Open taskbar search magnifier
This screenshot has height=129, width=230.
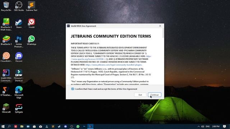point(9,126)
